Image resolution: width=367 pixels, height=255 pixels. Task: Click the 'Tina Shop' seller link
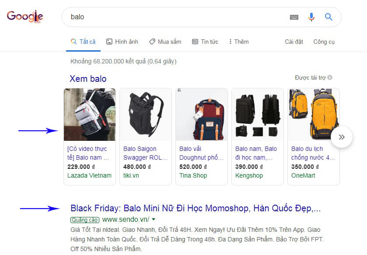coord(193,175)
